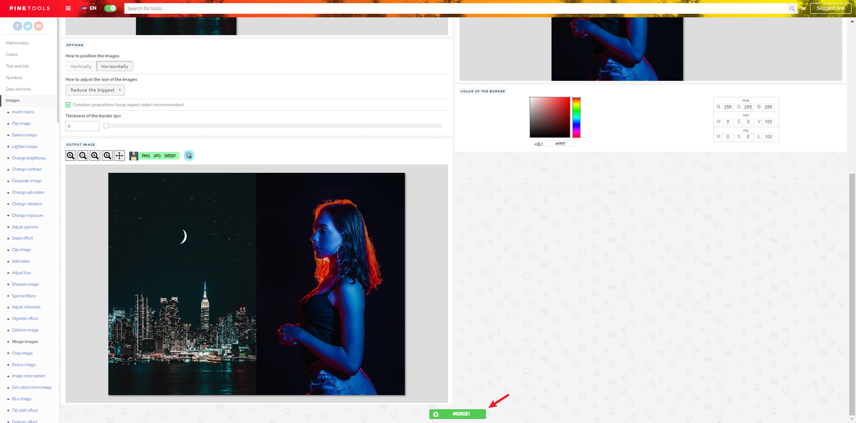Image resolution: width=856 pixels, height=423 pixels.
Task: Download output as PNG
Action: point(146,155)
